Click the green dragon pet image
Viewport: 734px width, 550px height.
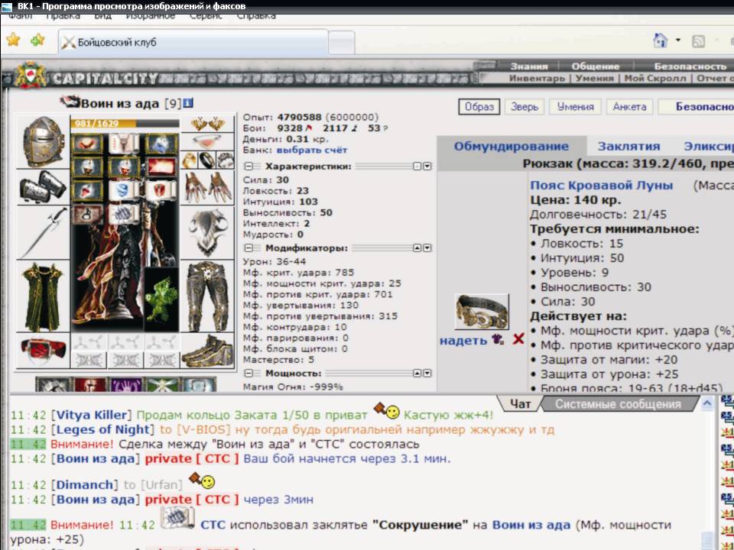161,299
